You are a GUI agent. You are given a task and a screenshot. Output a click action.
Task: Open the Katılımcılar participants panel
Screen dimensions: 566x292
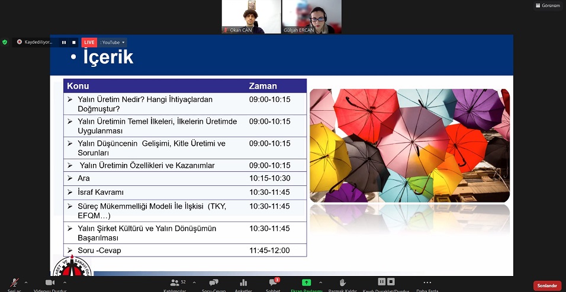point(175,283)
